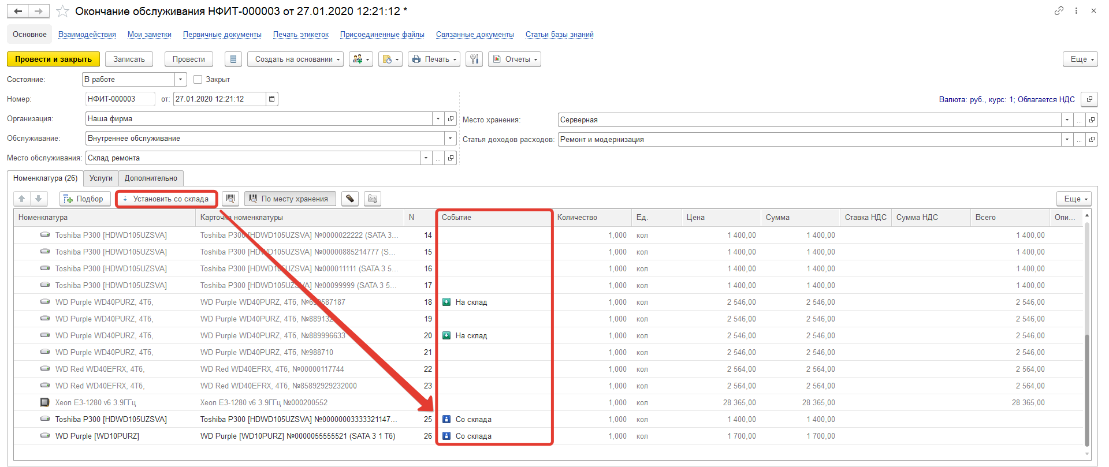This screenshot has height=467, width=1109.
Task: Click the Провести и закрыть button
Action: pyautogui.click(x=53, y=59)
